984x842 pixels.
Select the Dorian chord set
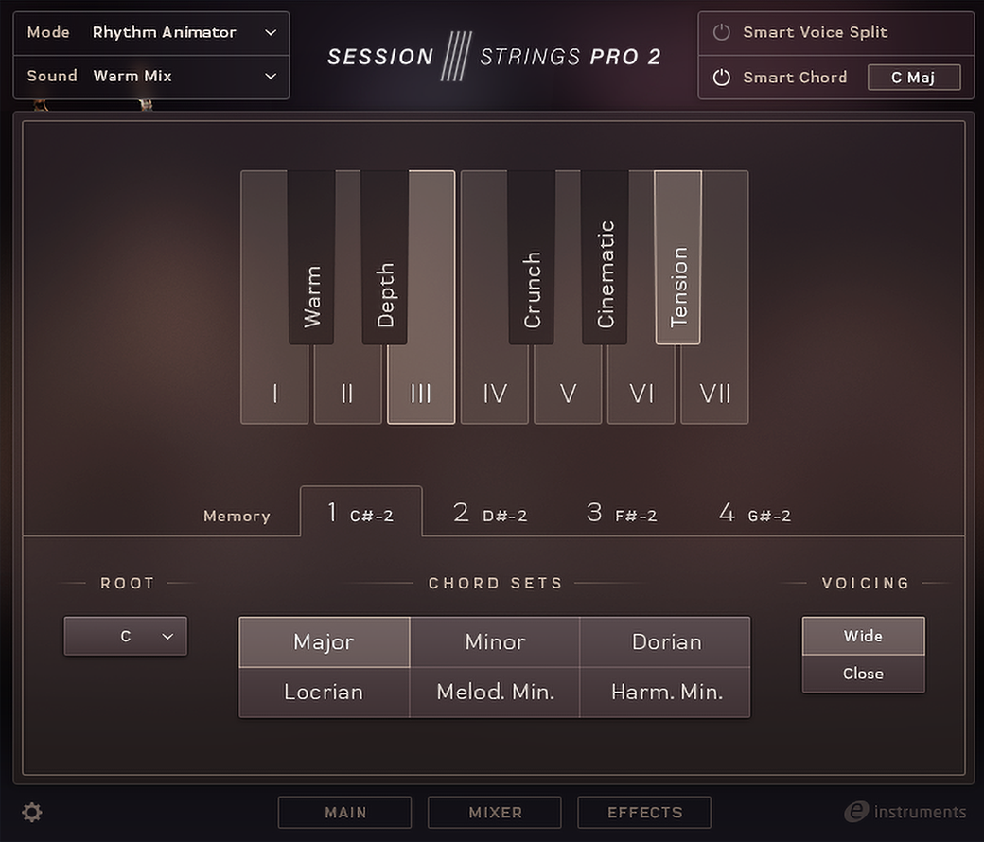[x=665, y=641]
